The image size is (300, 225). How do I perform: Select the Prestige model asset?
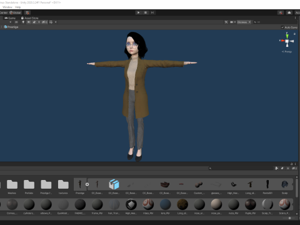coord(80,186)
